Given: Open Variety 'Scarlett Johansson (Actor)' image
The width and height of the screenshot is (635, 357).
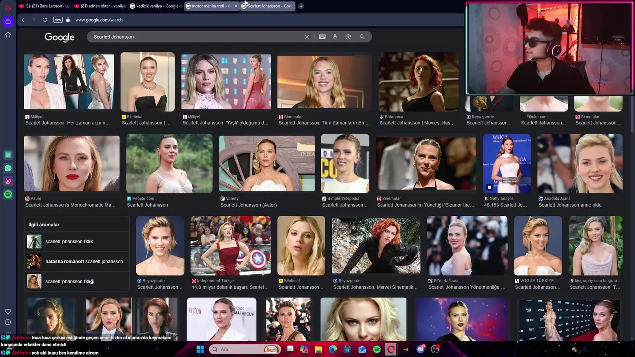Looking at the screenshot, I should pyautogui.click(x=267, y=164).
